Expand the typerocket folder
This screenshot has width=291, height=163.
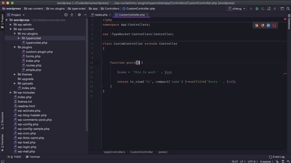tap(19, 38)
